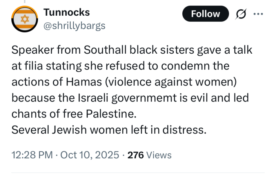276x174 pixels.
Task: Click the thread connector line above the avatar
Action: click(x=25, y=1)
